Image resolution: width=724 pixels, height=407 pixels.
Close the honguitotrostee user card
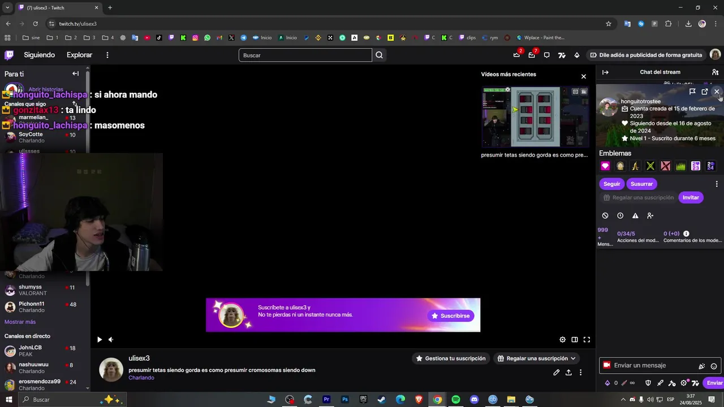(x=717, y=92)
